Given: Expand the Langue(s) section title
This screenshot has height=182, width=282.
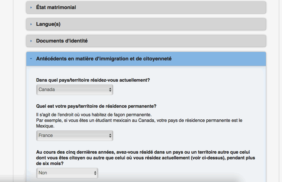Looking at the screenshot, I should click(48, 24).
